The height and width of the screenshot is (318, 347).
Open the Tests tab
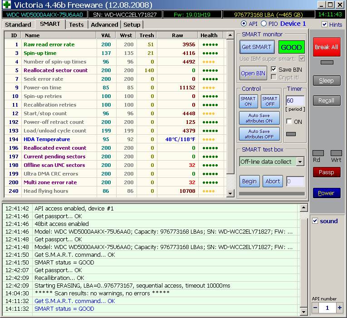click(x=76, y=24)
